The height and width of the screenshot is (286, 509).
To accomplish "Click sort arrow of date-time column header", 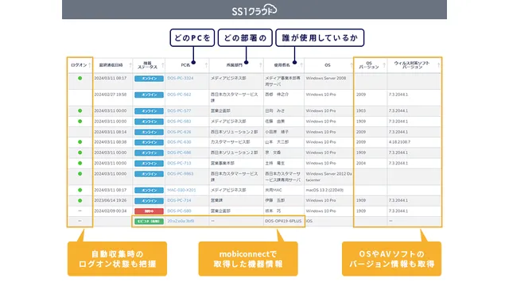I will pyautogui.click(x=130, y=65).
